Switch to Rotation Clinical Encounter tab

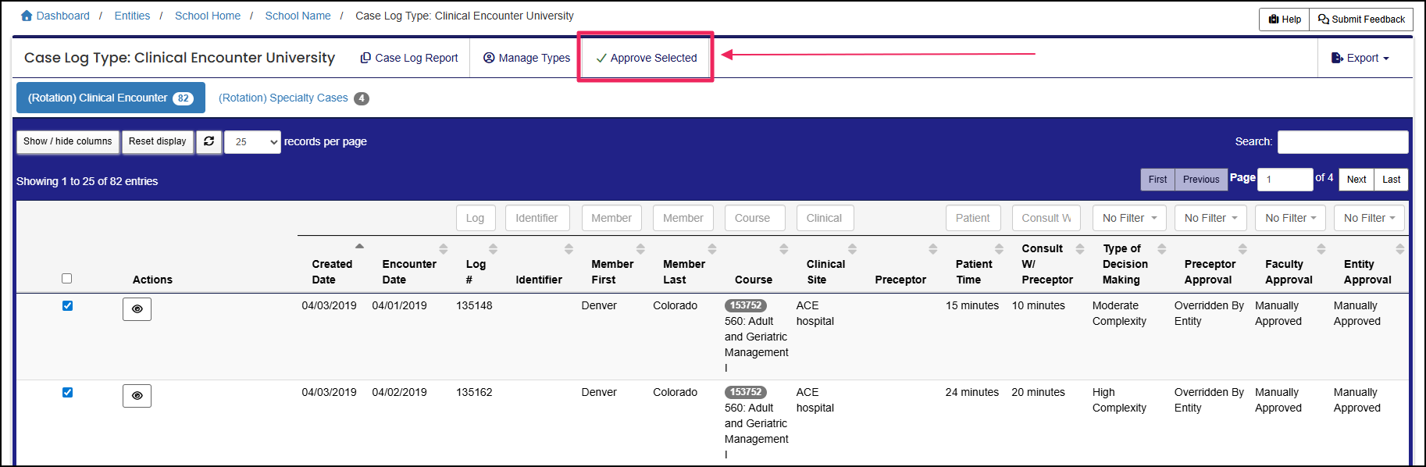[111, 98]
